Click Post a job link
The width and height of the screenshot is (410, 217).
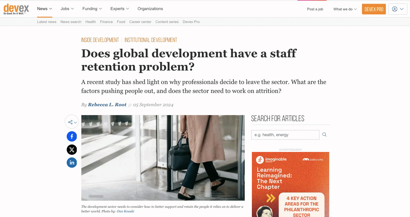pyautogui.click(x=315, y=9)
